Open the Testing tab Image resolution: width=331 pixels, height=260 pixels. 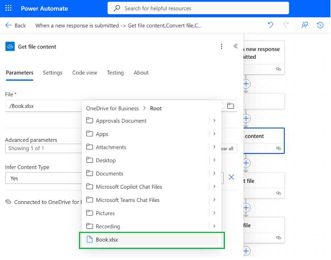click(115, 73)
